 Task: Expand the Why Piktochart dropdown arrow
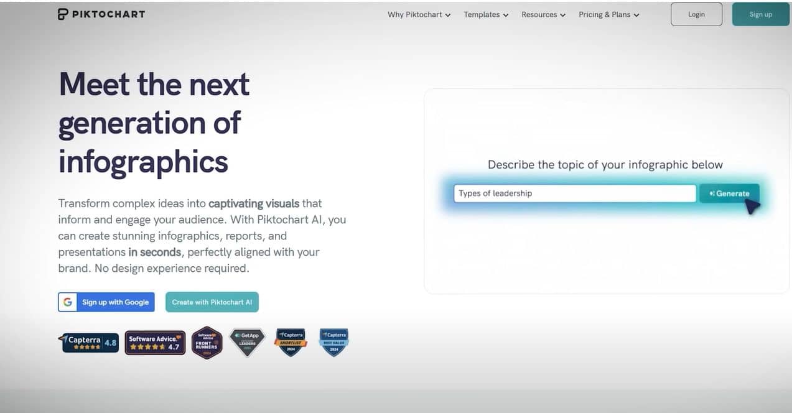click(448, 15)
